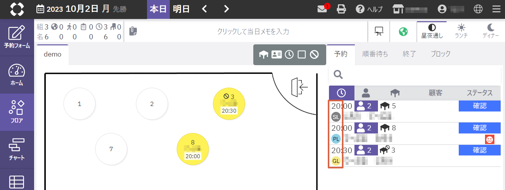The height and width of the screenshot is (190, 505).
Task: Switch to 予約 tab
Action: coord(341,54)
